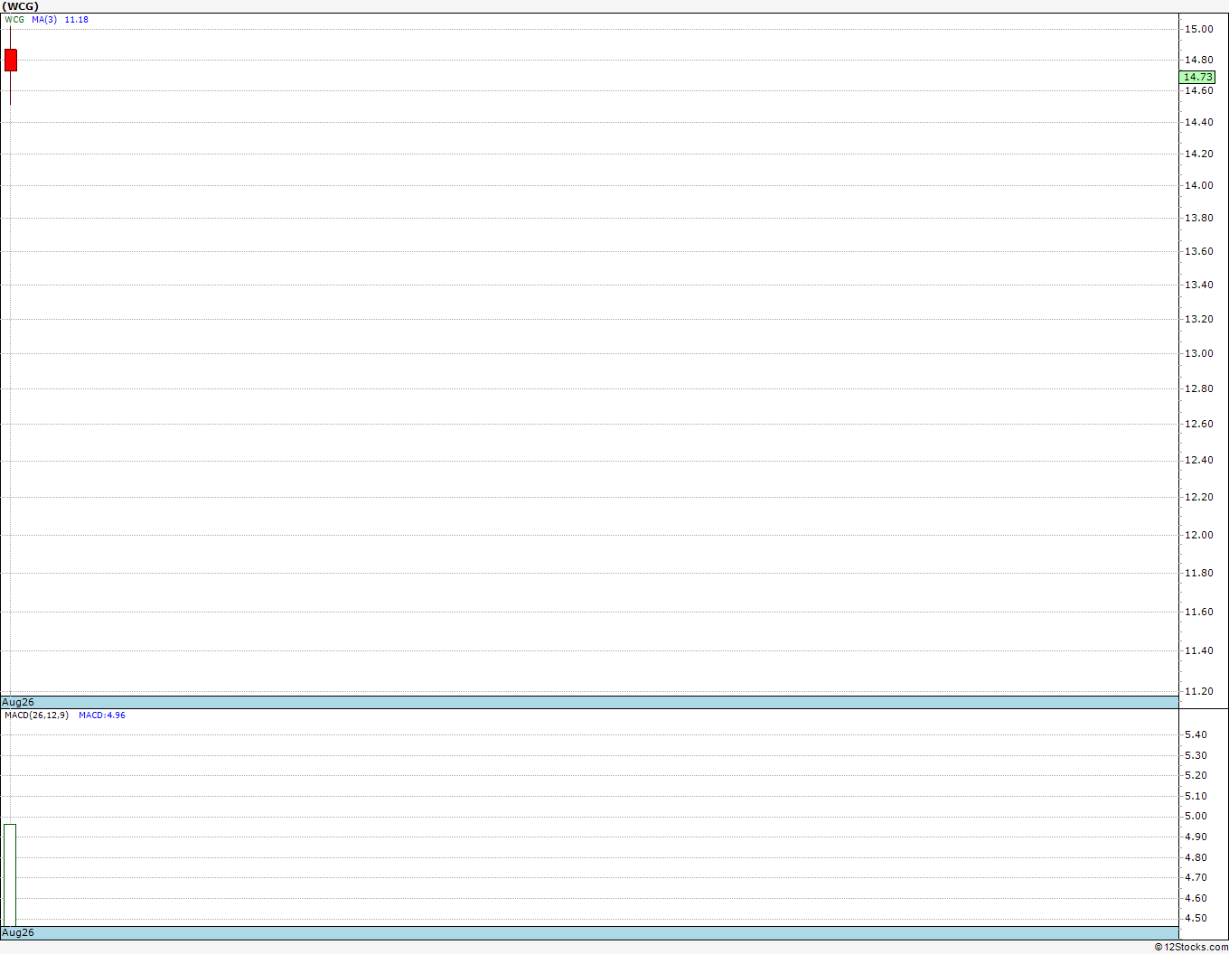Click the green MACD histogram bar
Screen dimensions: 1229x954
pos(10,874)
